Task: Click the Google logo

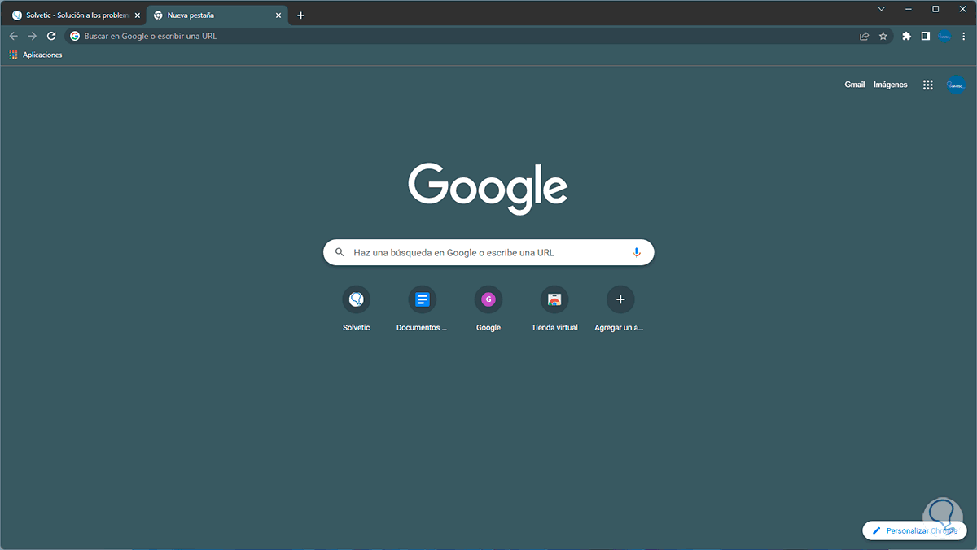Action: [488, 187]
